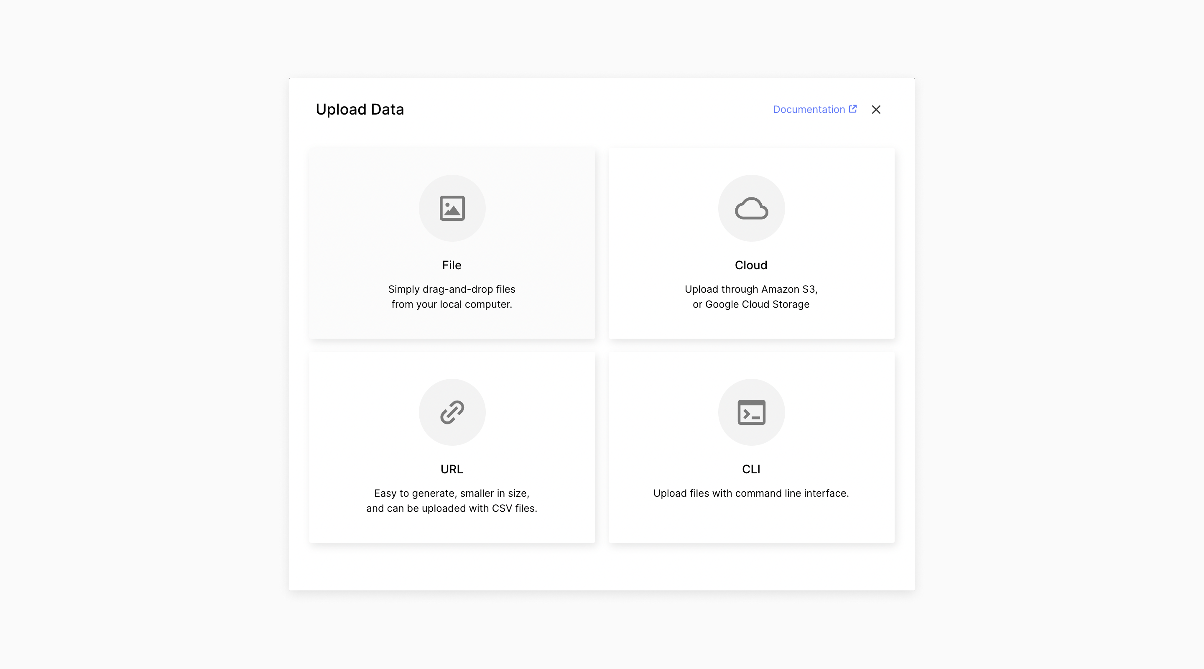
Task: Select the CLI heading label
Action: pos(751,469)
